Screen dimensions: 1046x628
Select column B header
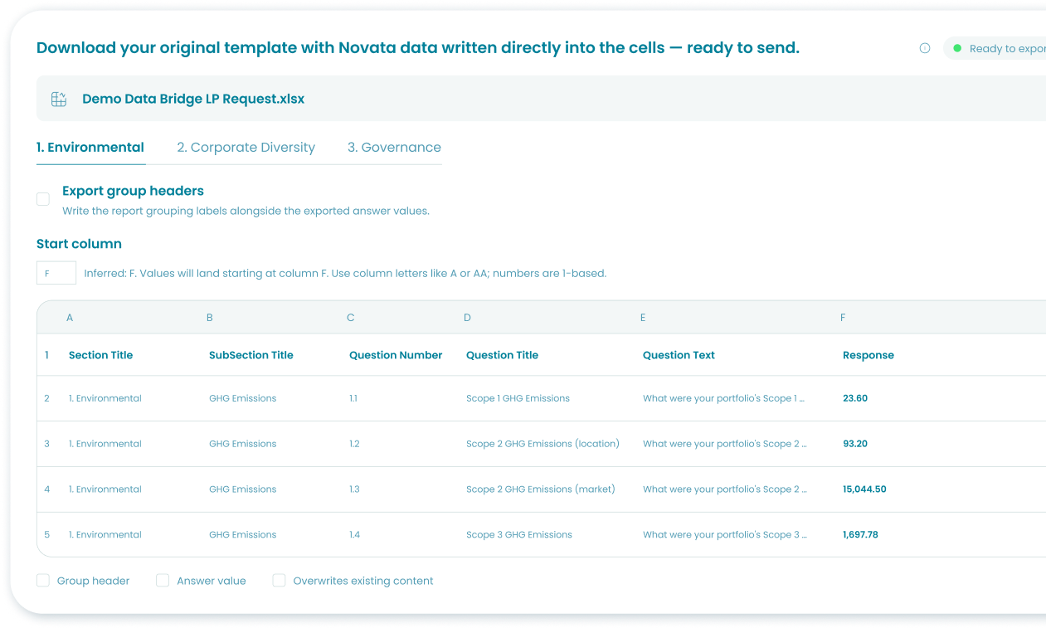click(210, 318)
